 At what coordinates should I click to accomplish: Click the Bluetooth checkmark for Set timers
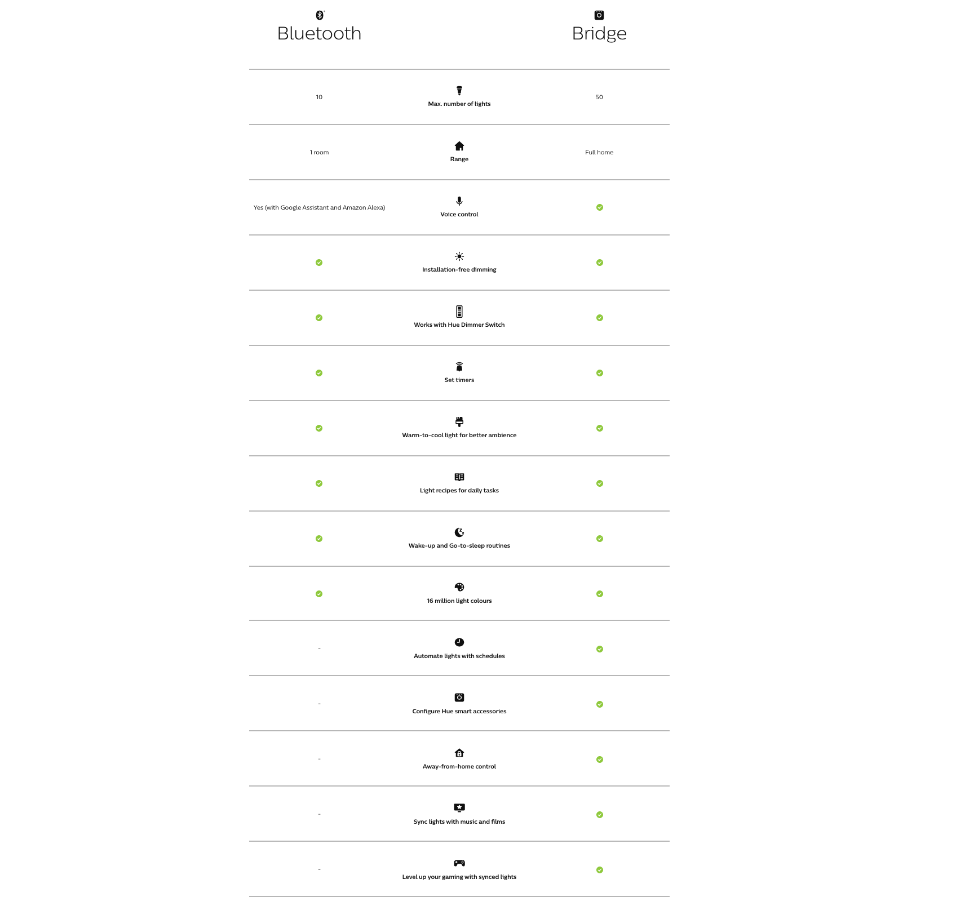(319, 373)
